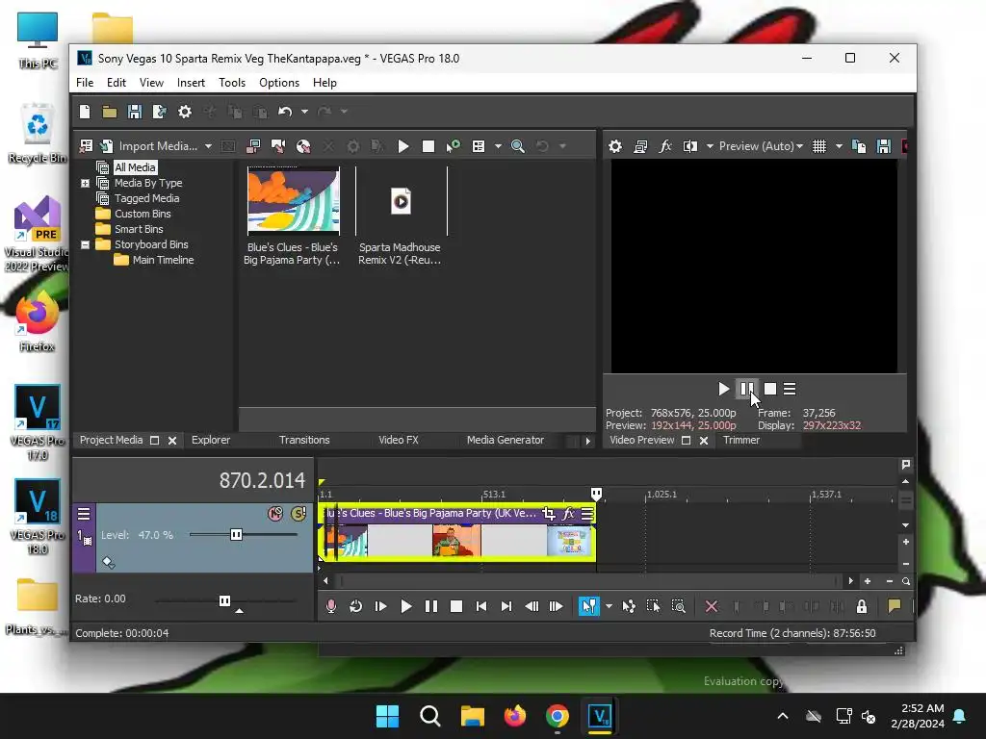This screenshot has height=739, width=986.
Task: Open the undo history dropdown arrow
Action: click(304, 112)
